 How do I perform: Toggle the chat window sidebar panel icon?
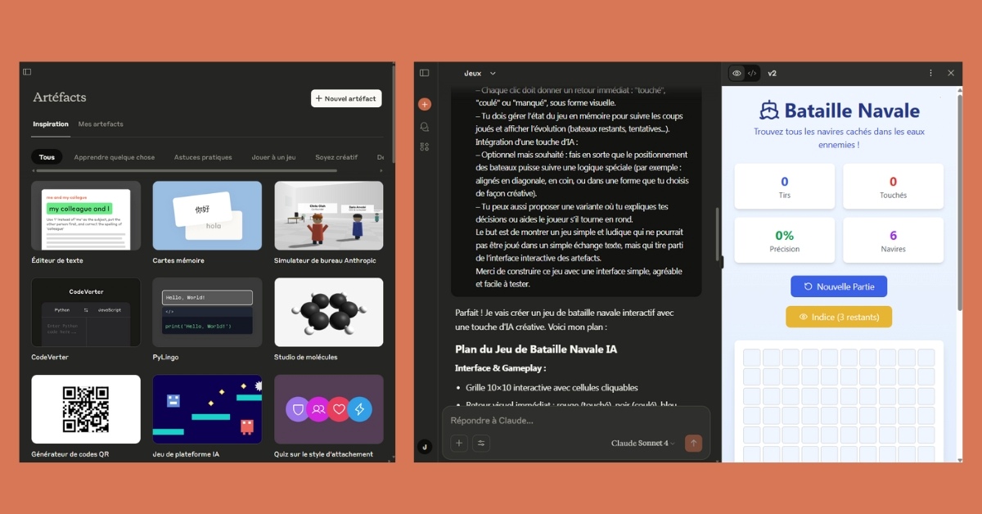coord(424,73)
